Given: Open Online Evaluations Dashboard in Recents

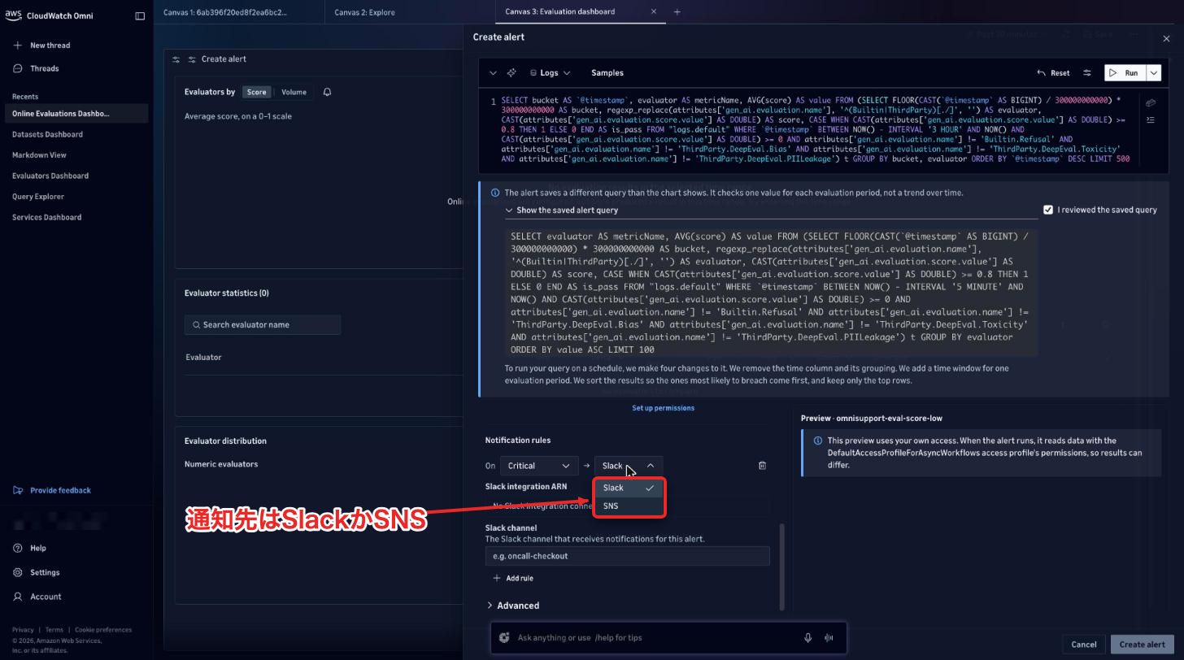Looking at the screenshot, I should (x=76, y=114).
